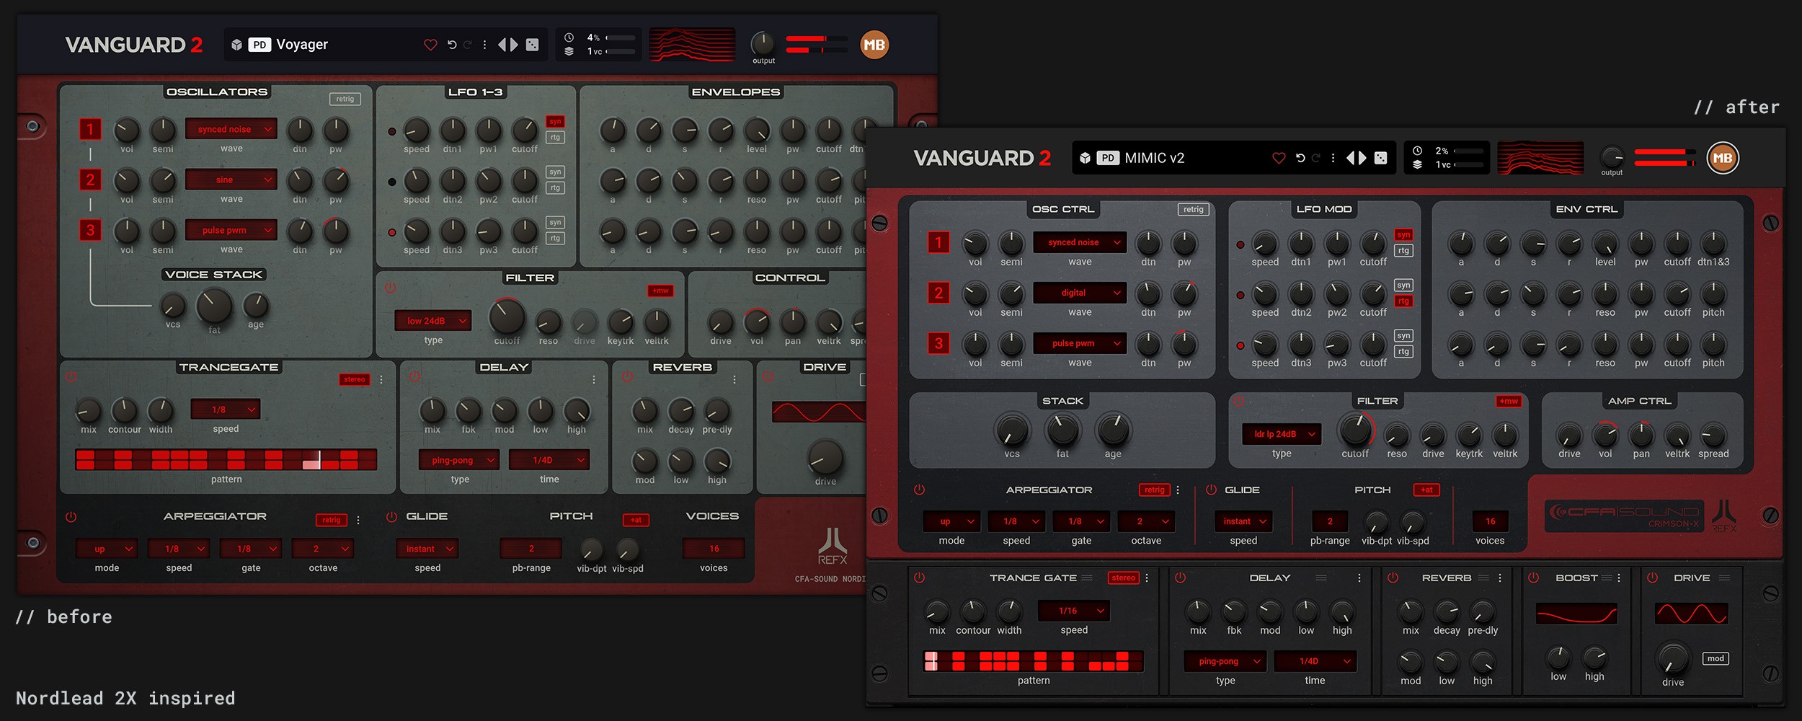
Task: Toggle the FILTER power button in the Voyager window
Action: click(390, 288)
